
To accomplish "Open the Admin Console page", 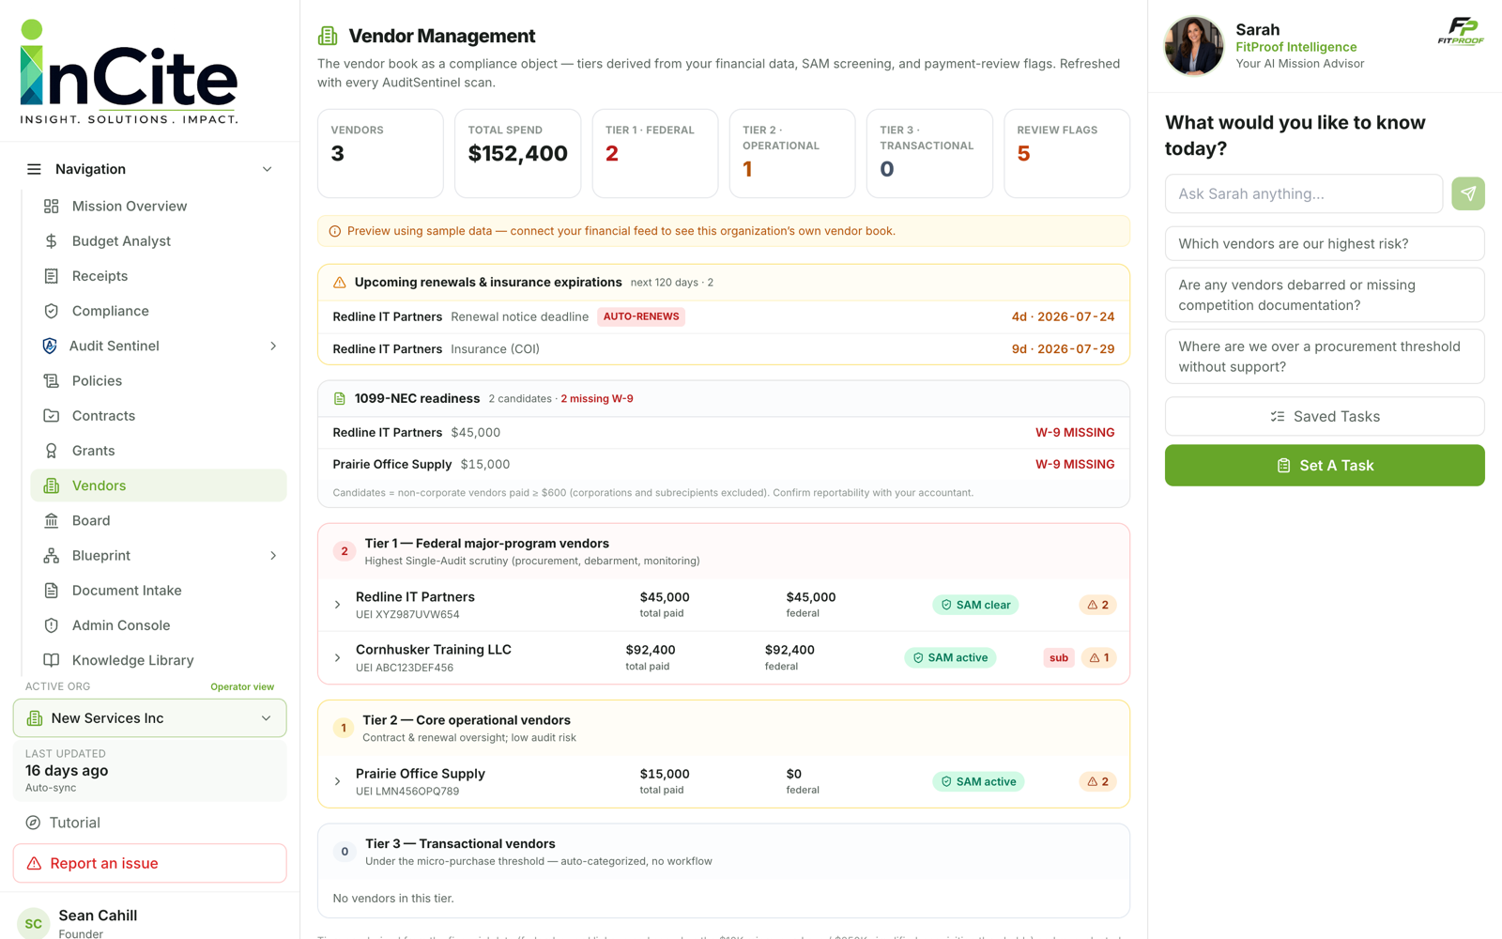I will click(159, 625).
